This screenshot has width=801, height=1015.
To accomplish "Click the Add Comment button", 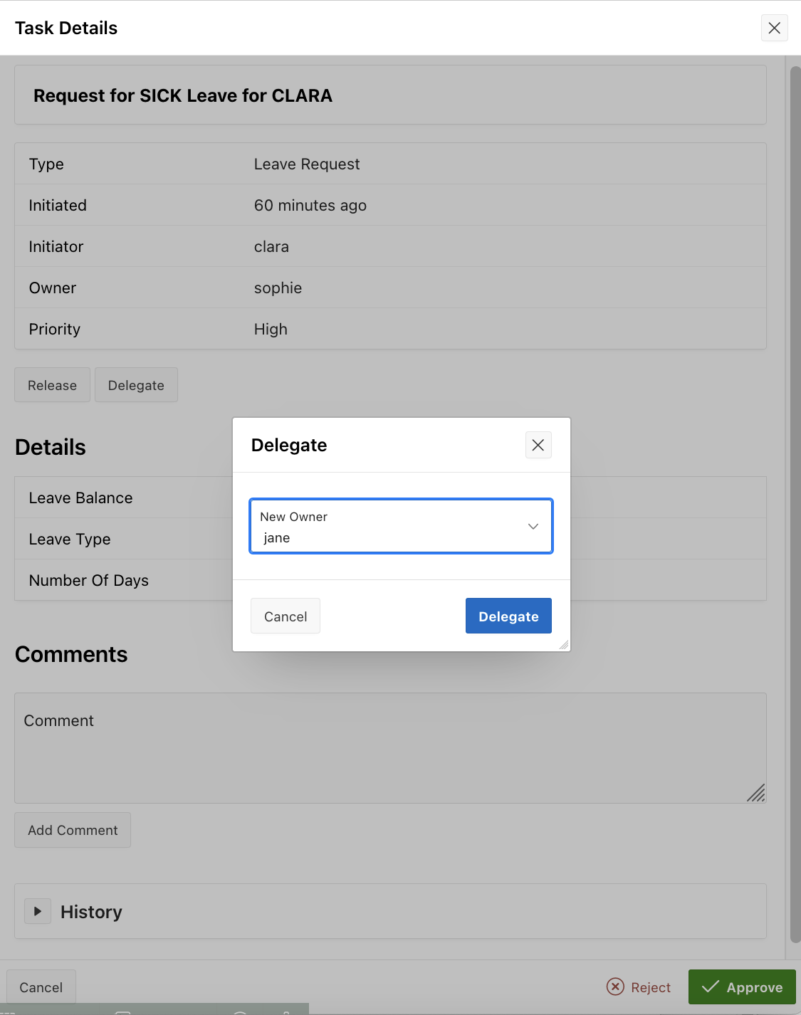I will coord(73,830).
